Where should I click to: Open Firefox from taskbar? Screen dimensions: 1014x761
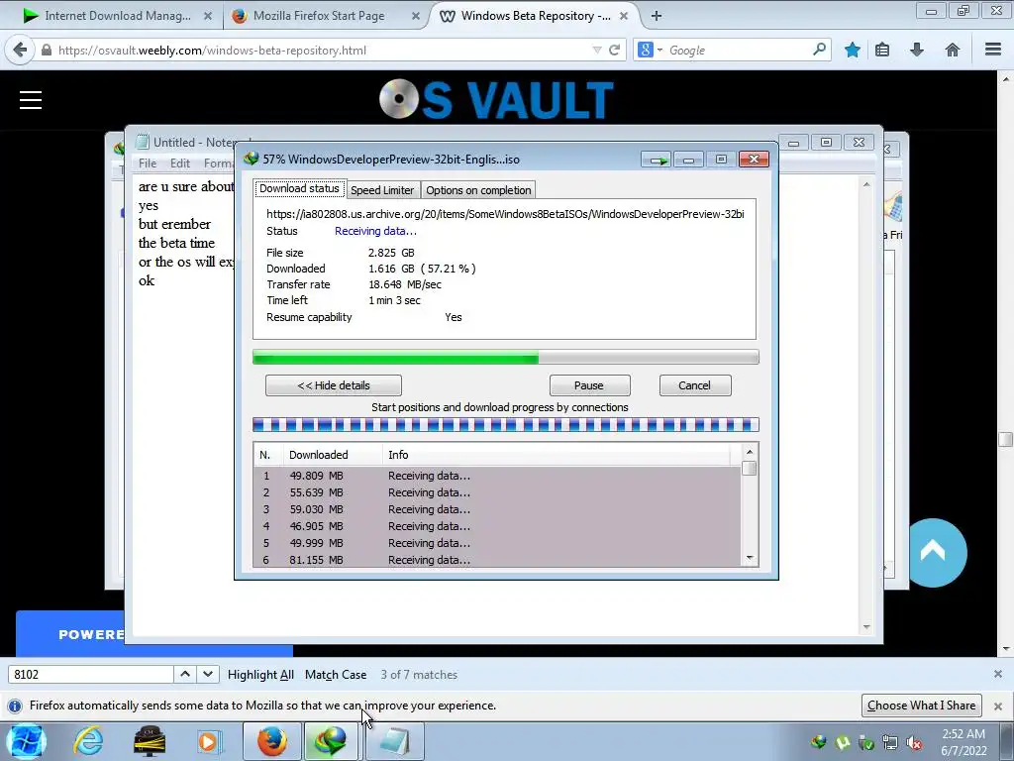tap(272, 741)
